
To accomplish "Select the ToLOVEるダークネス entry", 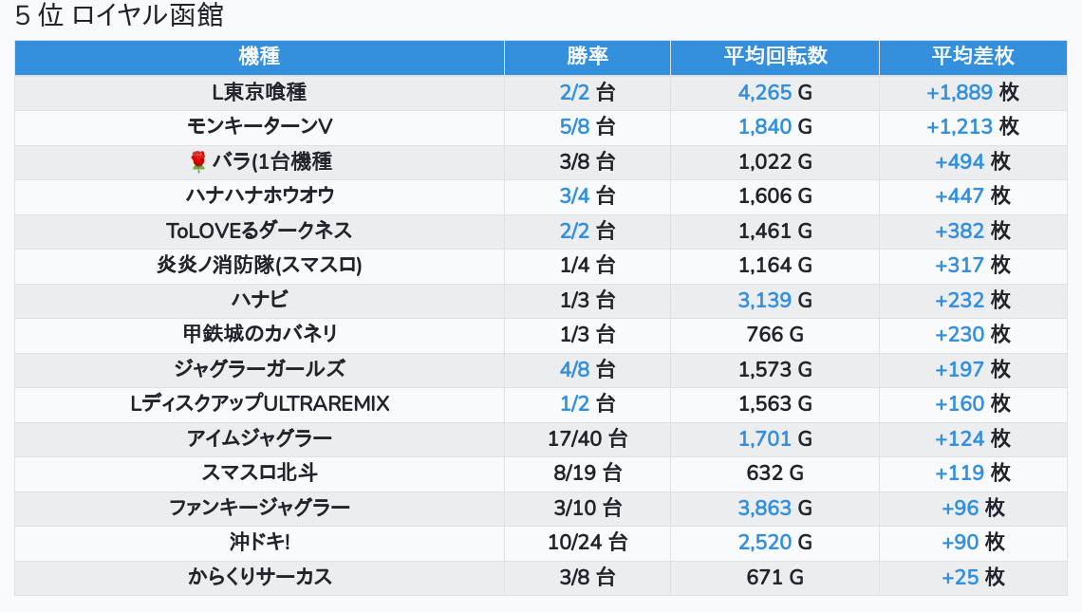I will (x=259, y=232).
